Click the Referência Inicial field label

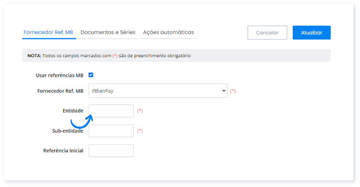click(63, 151)
